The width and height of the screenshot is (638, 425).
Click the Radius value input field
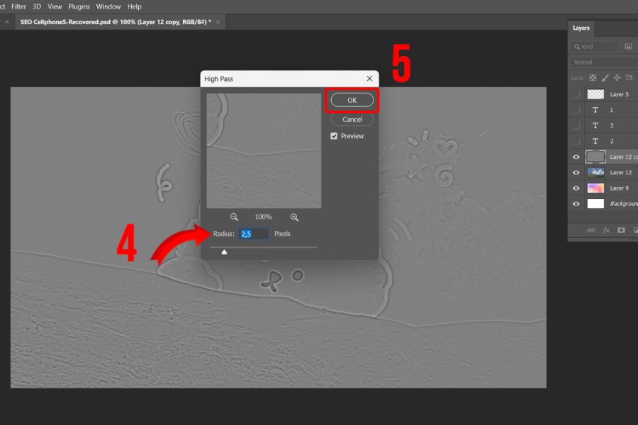pos(254,234)
